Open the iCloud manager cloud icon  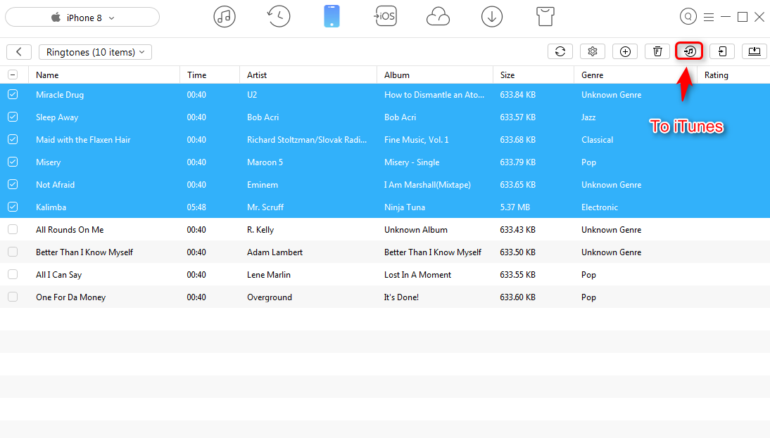pos(438,17)
